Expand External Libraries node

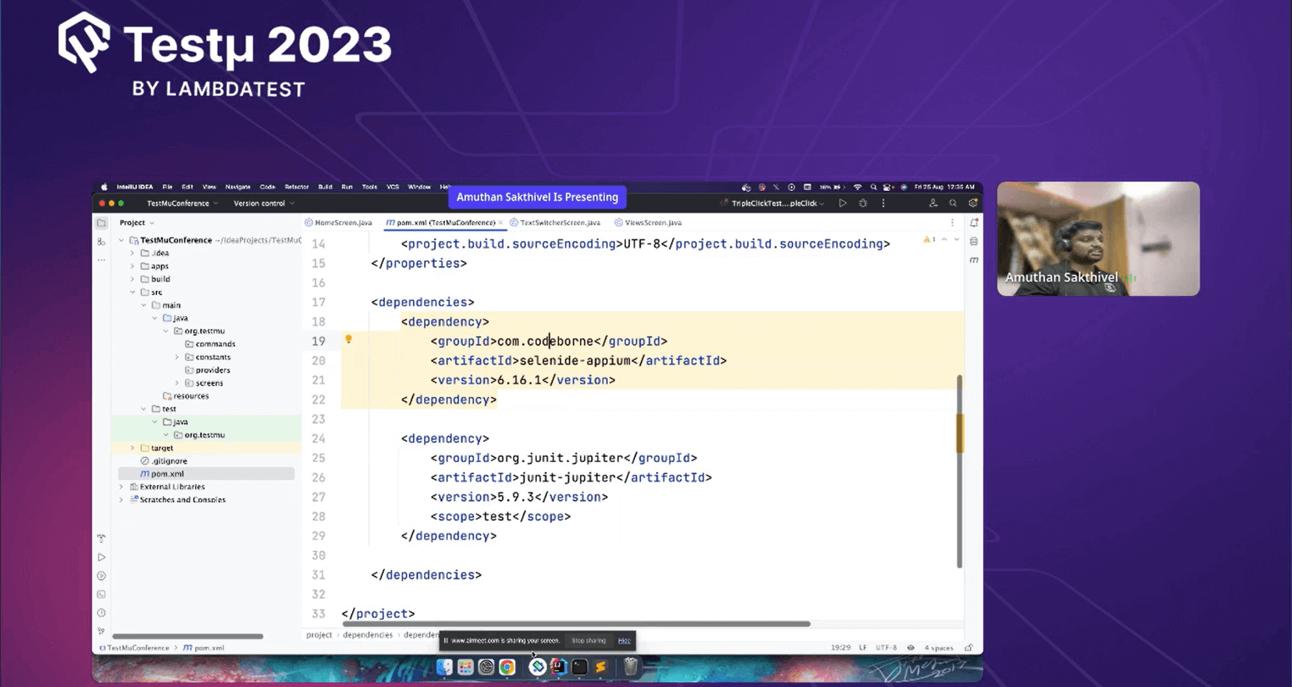pyautogui.click(x=122, y=487)
